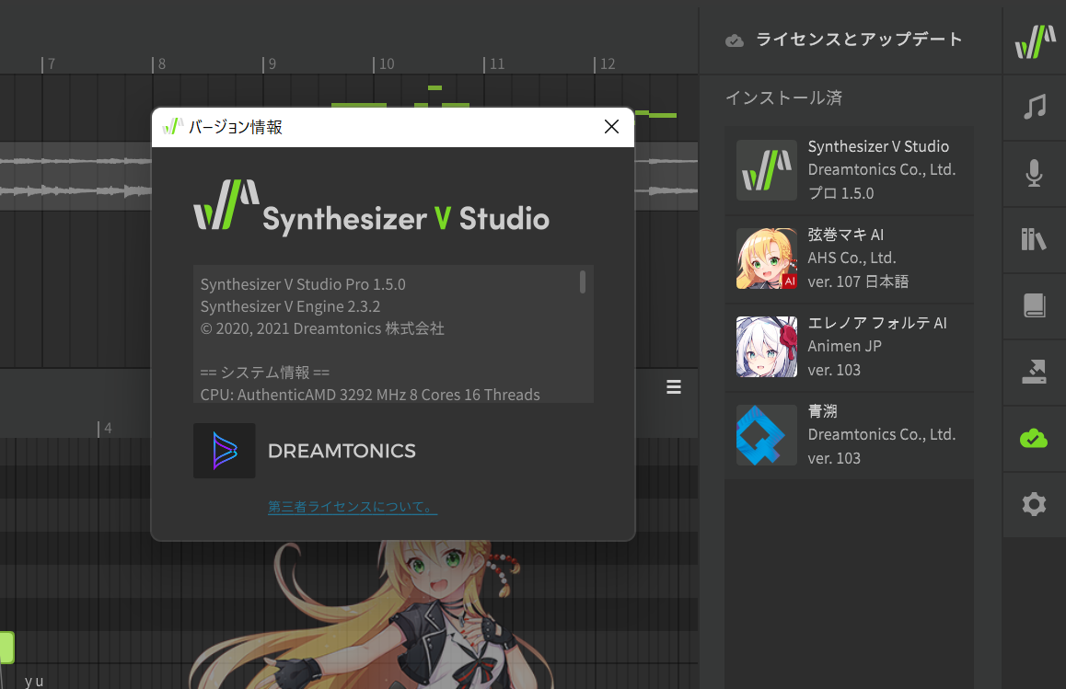Viewport: 1066px width, 689px height.
Task: Click the ライセンスとアップデート panel title
Action: coord(859,40)
